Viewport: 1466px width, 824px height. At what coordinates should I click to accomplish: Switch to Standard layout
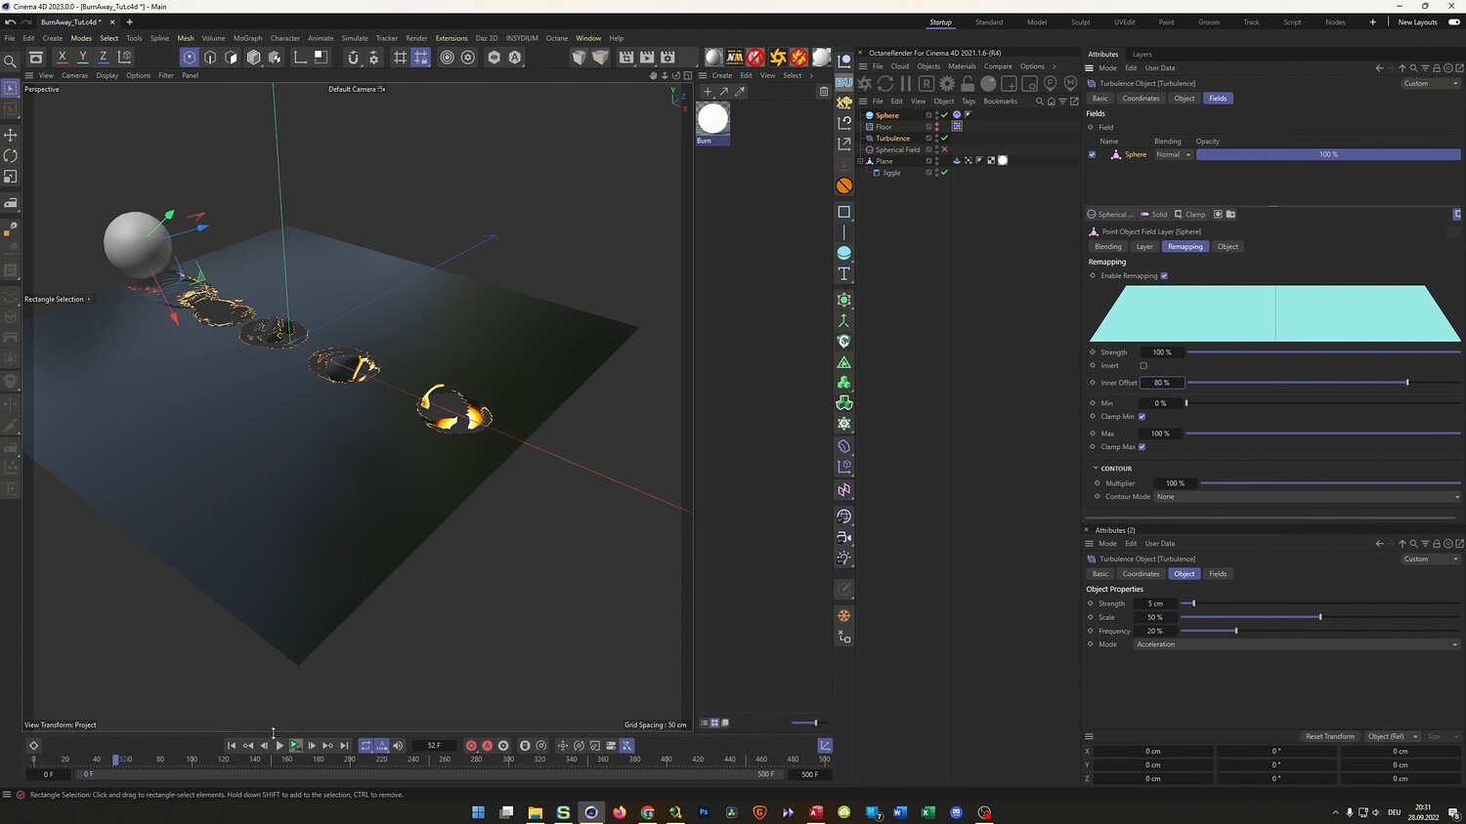click(989, 22)
